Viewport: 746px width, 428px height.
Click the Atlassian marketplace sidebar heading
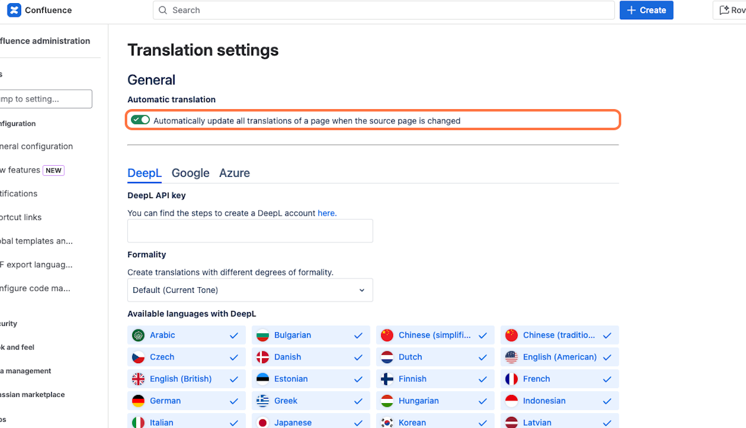click(32, 395)
